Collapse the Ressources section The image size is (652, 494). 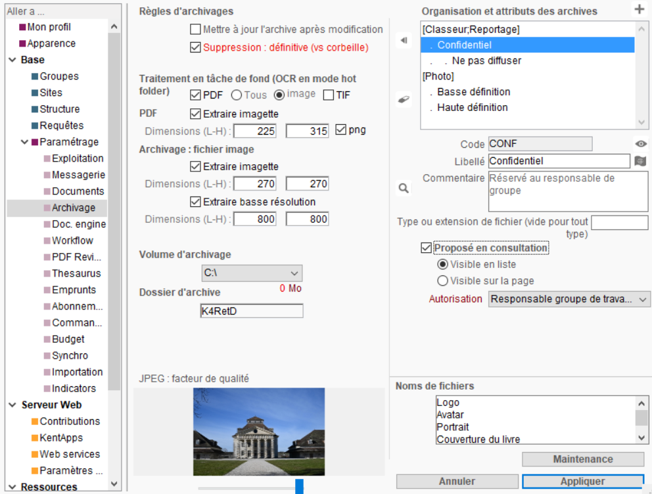[x=12, y=487]
